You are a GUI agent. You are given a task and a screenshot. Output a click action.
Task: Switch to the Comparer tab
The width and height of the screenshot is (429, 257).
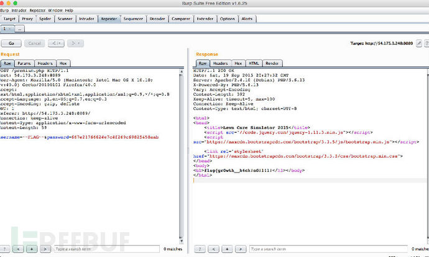point(181,19)
